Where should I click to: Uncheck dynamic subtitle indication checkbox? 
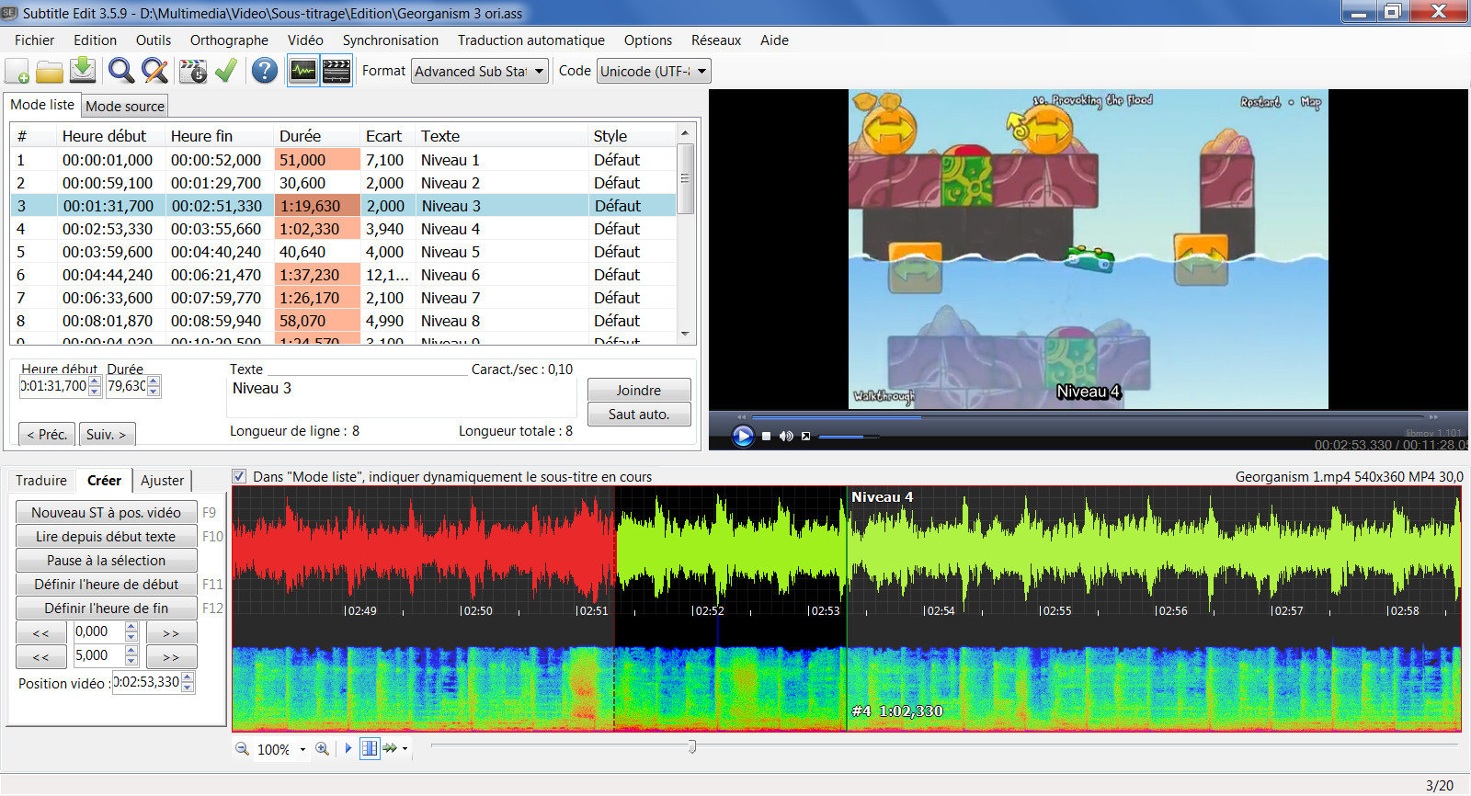pyautogui.click(x=240, y=476)
